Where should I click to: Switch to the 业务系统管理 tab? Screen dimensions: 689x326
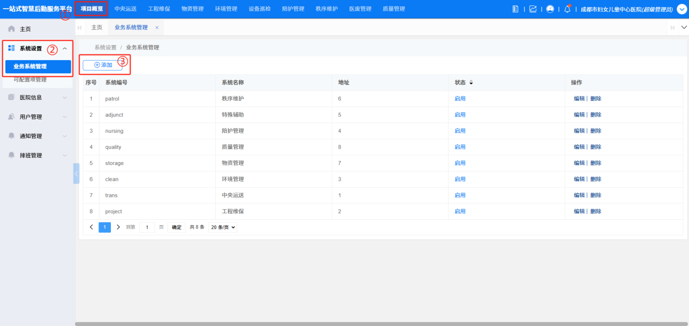pos(131,28)
